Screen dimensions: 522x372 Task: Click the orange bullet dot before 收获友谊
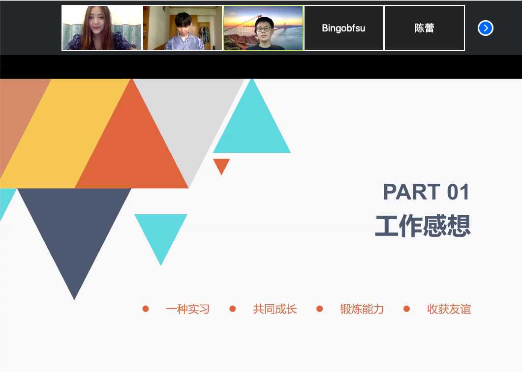pyautogui.click(x=406, y=309)
